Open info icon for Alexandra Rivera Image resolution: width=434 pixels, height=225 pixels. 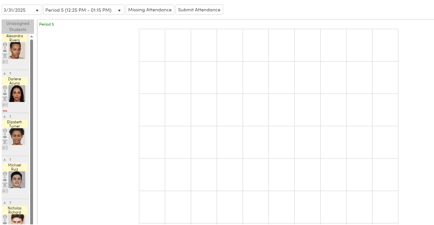pos(5,45)
